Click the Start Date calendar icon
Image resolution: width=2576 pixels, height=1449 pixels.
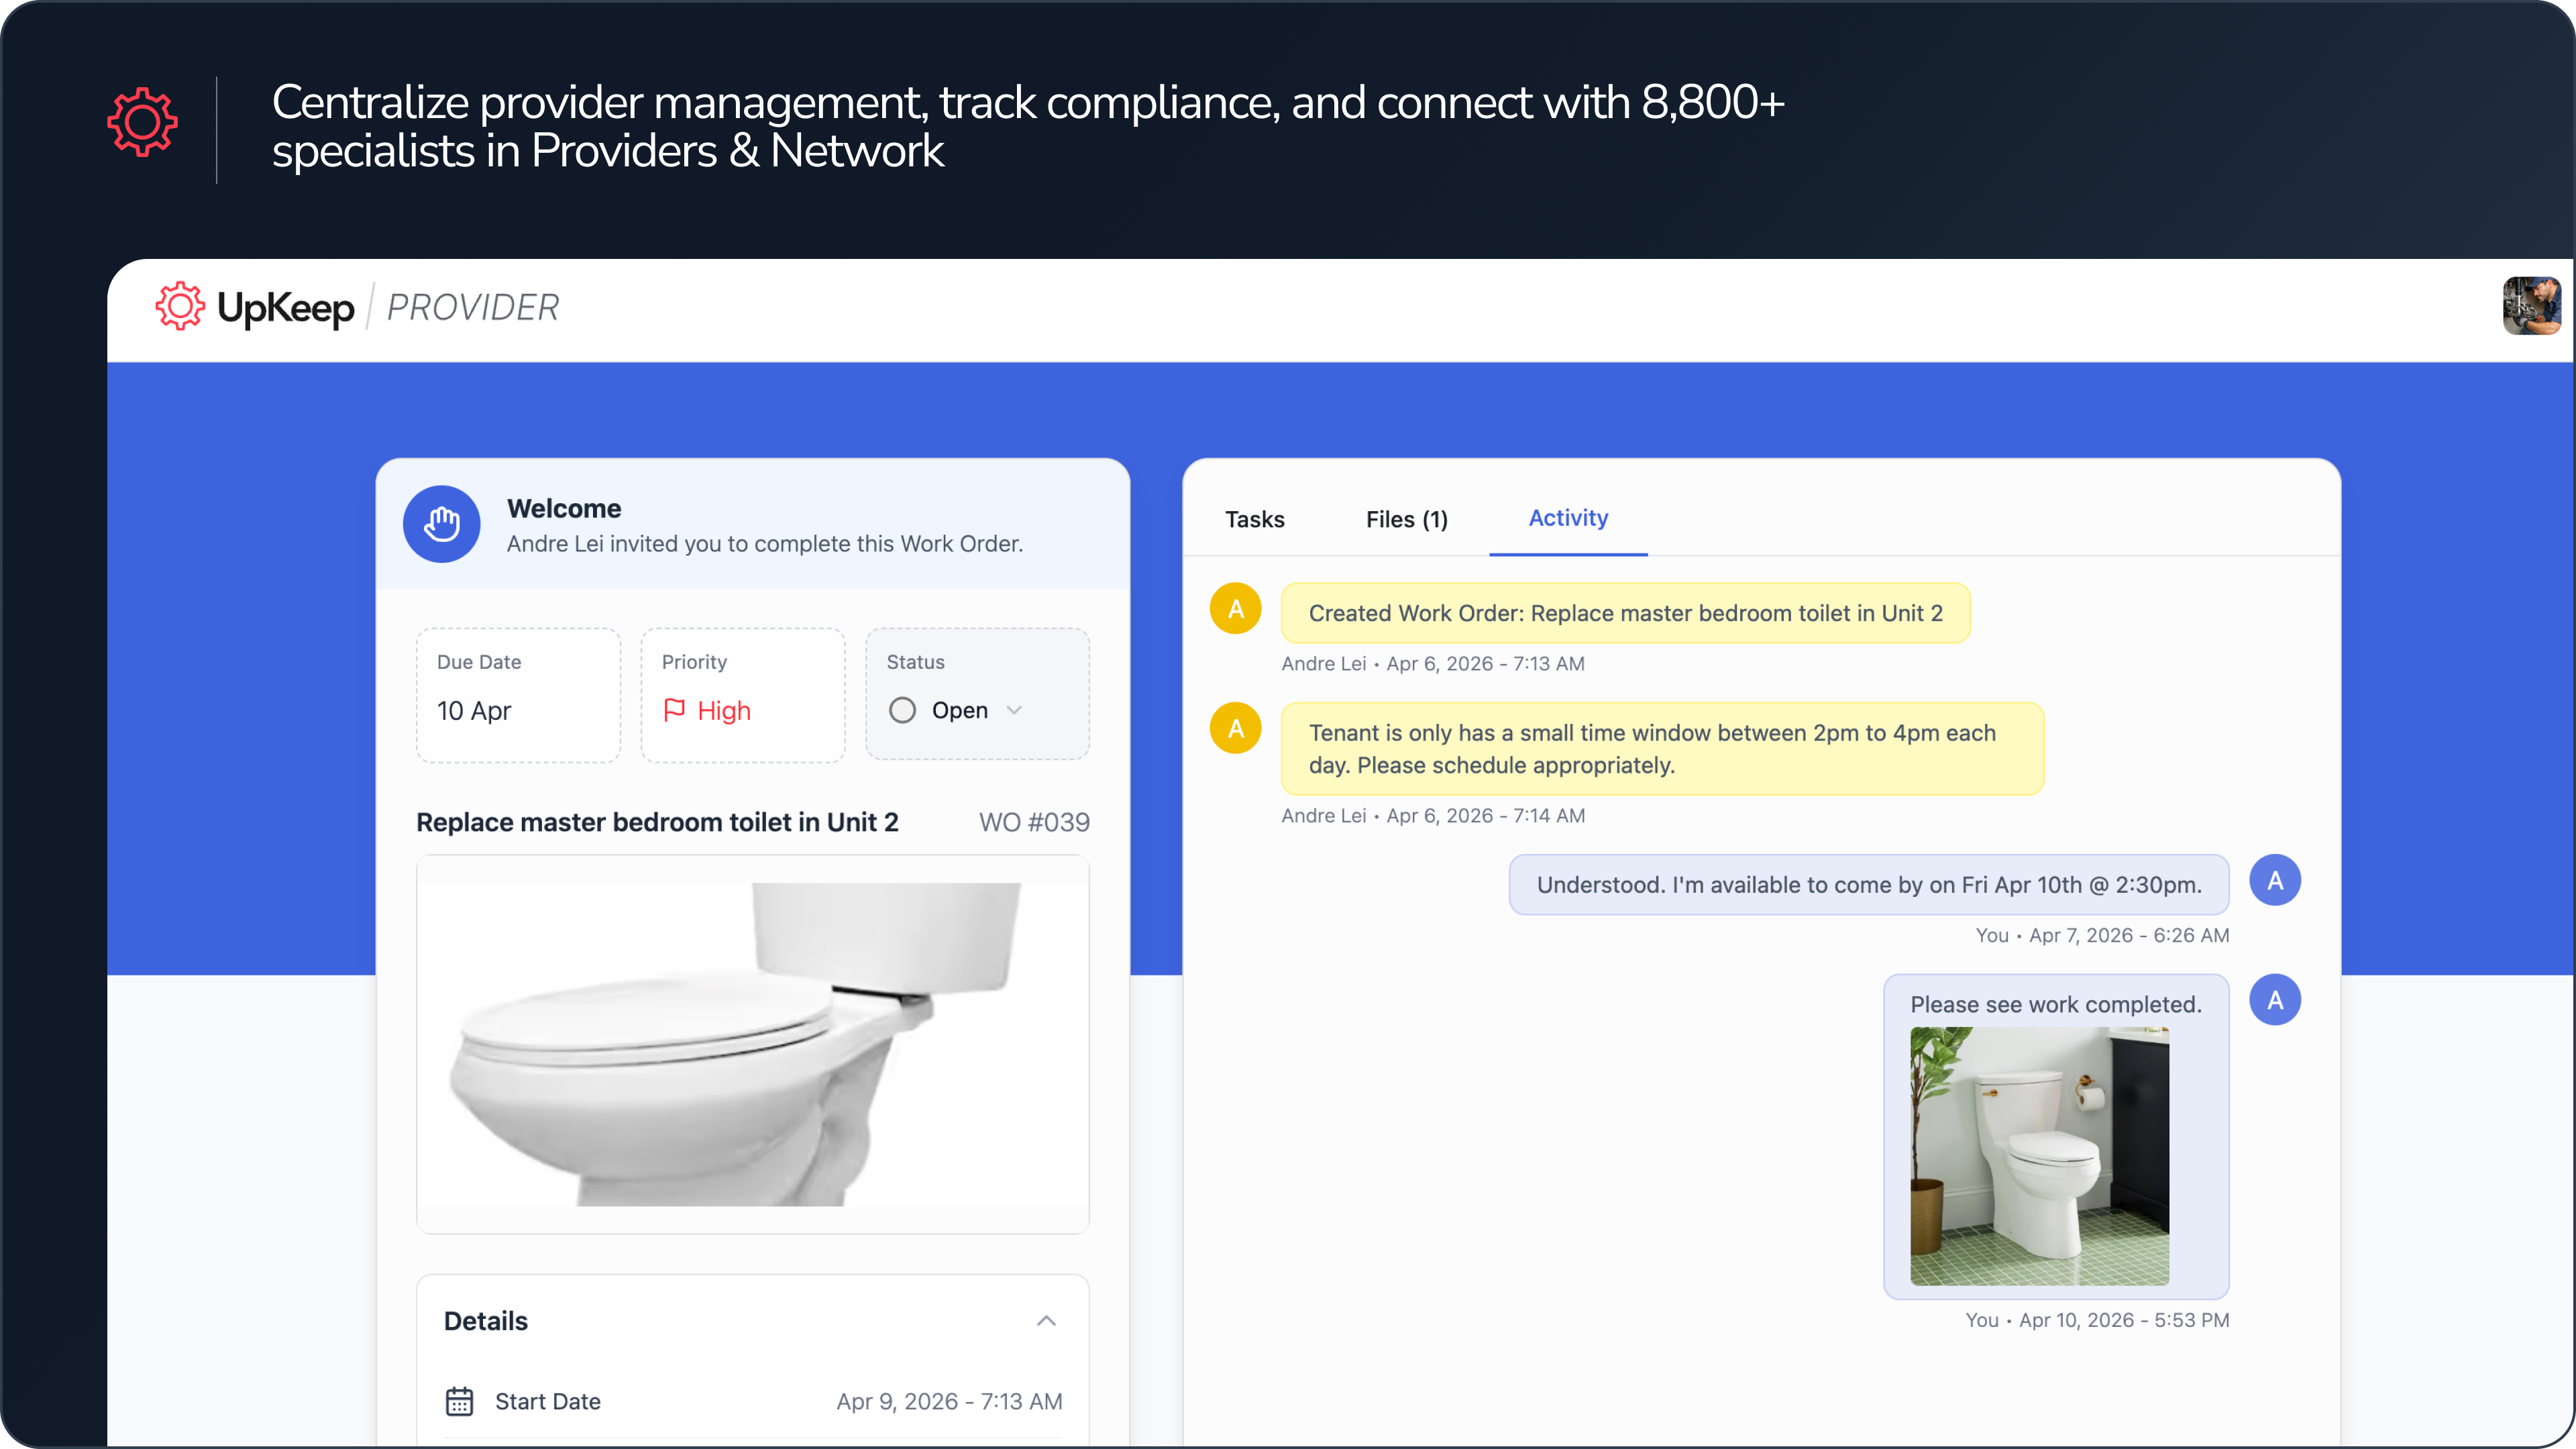coord(459,1401)
